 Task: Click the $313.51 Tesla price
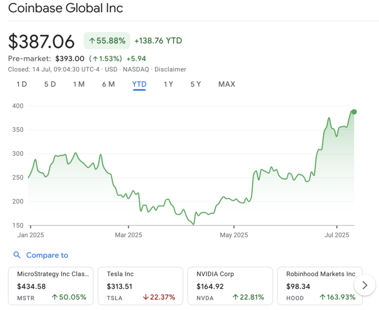(119, 286)
